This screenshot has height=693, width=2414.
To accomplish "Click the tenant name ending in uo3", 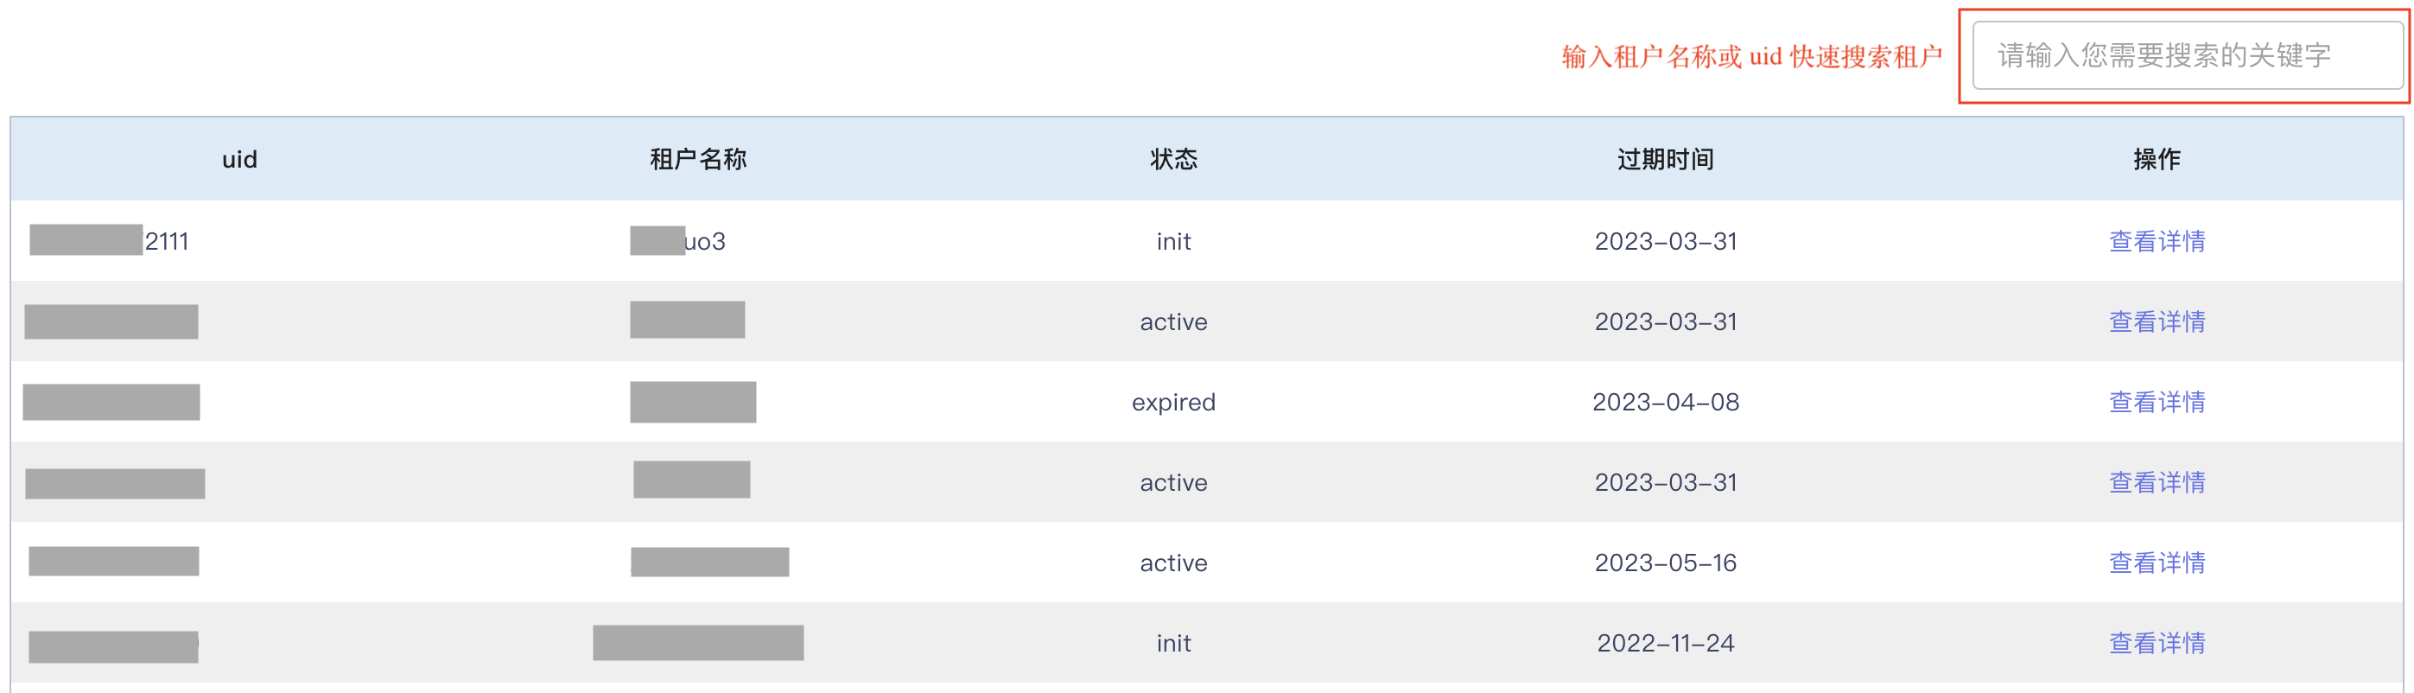I will click(x=678, y=241).
